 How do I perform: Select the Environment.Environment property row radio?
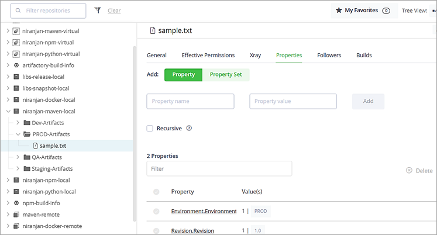[156, 211]
